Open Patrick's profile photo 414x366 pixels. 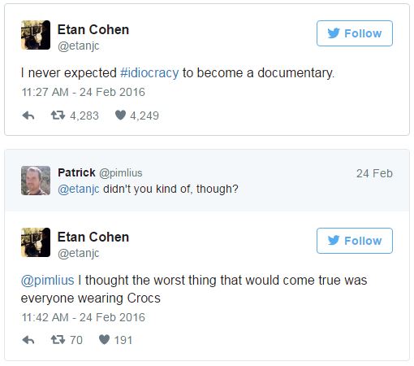coord(36,181)
